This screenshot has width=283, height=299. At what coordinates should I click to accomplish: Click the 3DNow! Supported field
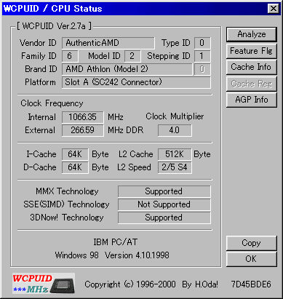click(x=164, y=218)
